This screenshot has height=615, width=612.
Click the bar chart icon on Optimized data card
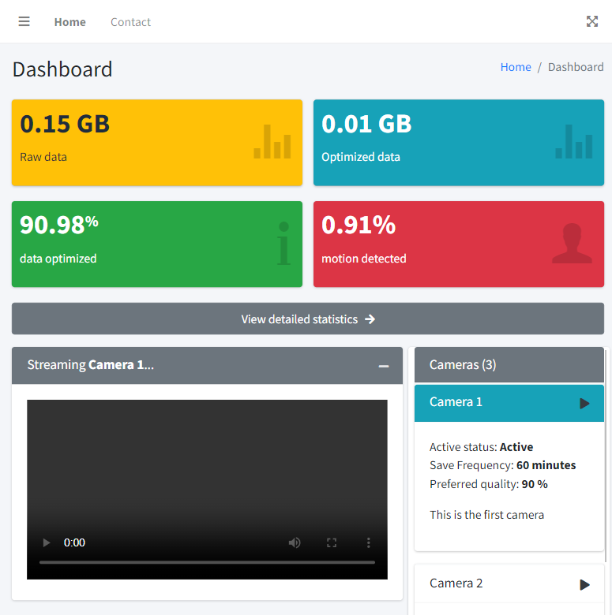pos(574,142)
